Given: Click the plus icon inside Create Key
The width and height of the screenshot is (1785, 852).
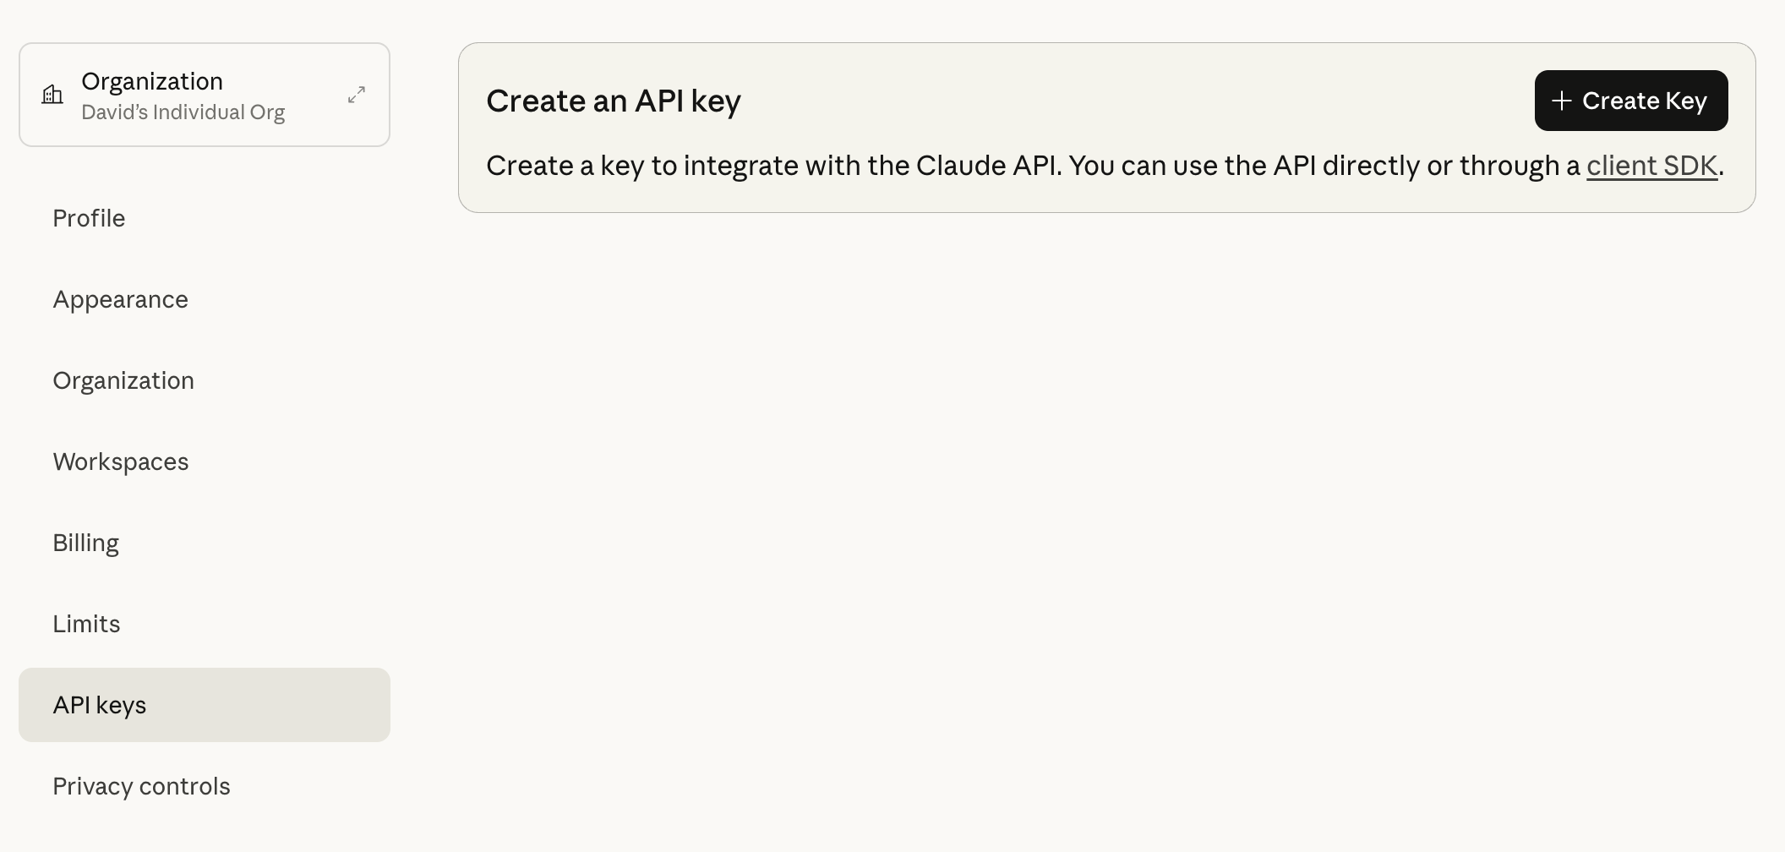Looking at the screenshot, I should pos(1562,101).
